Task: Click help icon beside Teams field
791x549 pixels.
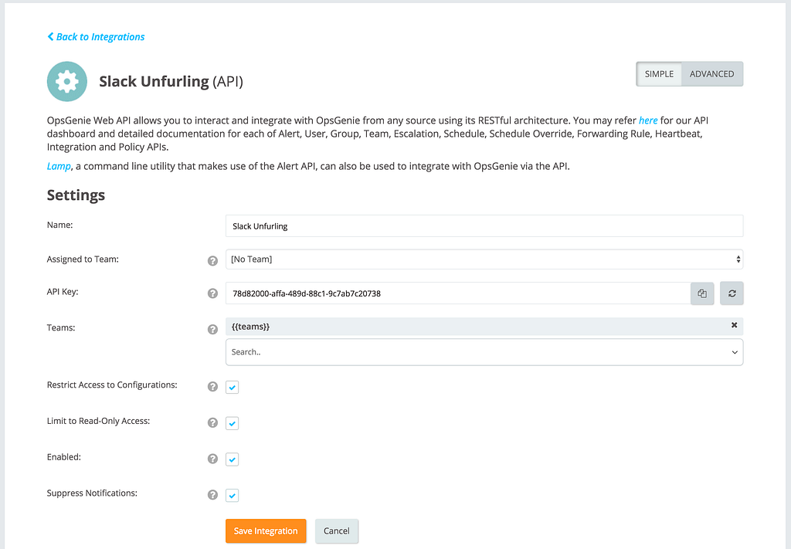Action: [212, 329]
